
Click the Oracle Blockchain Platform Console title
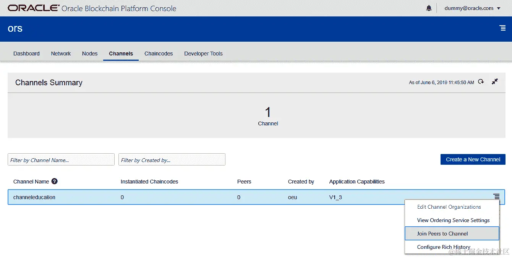pyautogui.click(x=119, y=8)
